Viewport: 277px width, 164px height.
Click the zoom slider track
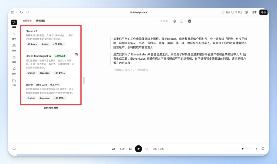[248, 149]
